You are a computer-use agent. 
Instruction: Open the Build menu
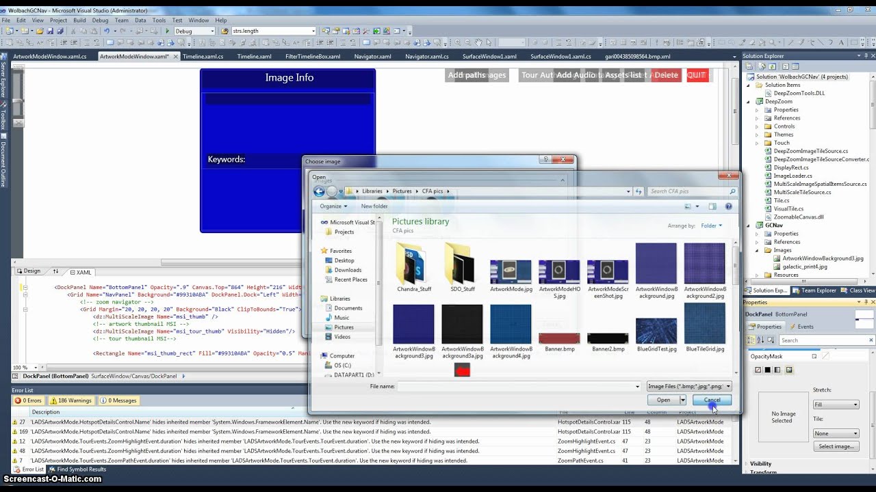pos(79,20)
